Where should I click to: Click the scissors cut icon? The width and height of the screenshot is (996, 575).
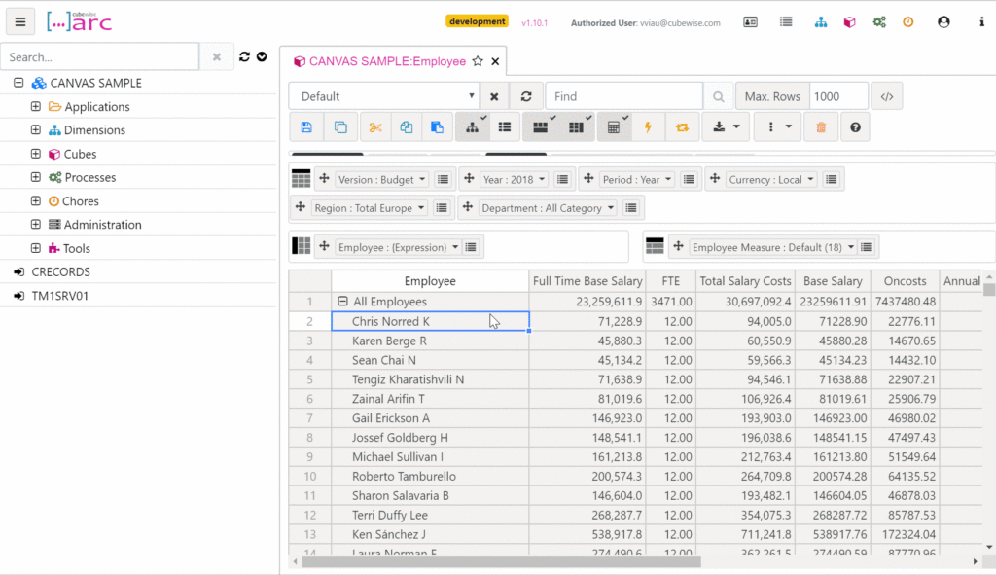pyautogui.click(x=374, y=127)
